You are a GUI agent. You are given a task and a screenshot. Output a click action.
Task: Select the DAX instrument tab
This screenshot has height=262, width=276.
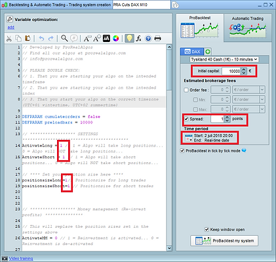[x=192, y=52]
